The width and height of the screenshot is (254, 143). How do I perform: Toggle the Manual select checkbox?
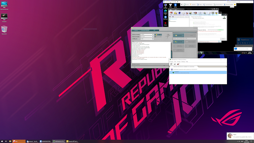point(155,37)
